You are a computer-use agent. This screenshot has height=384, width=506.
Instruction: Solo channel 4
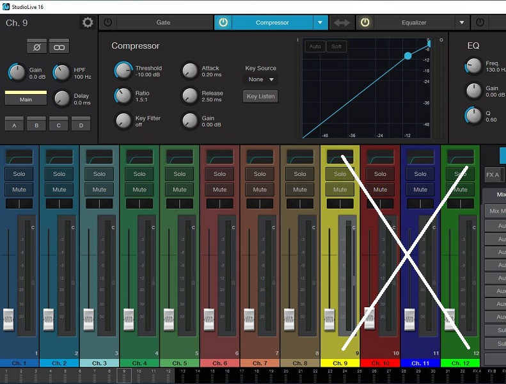tap(139, 173)
